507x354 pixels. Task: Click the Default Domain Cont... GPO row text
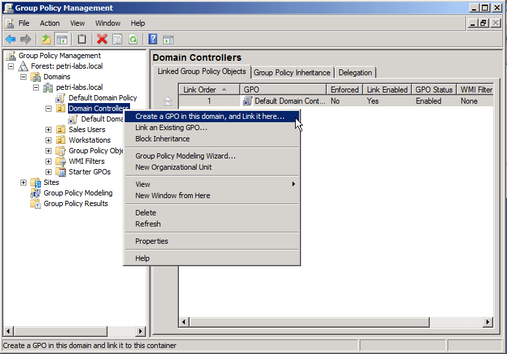coord(290,101)
